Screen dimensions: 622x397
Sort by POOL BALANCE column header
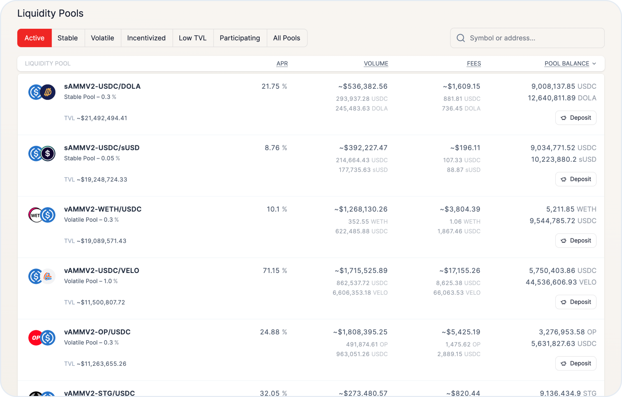567,64
